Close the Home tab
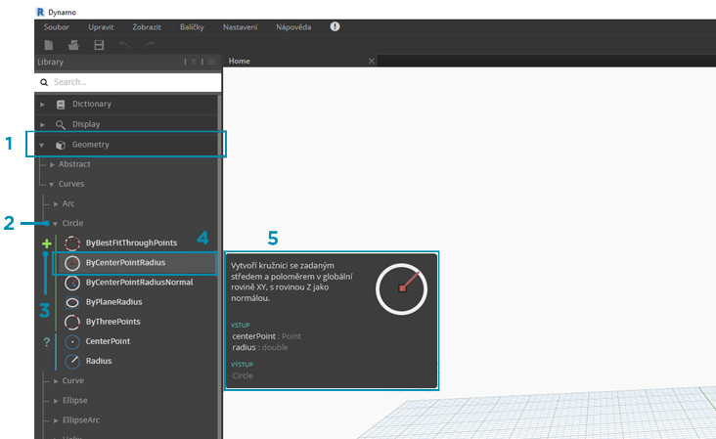 372,61
